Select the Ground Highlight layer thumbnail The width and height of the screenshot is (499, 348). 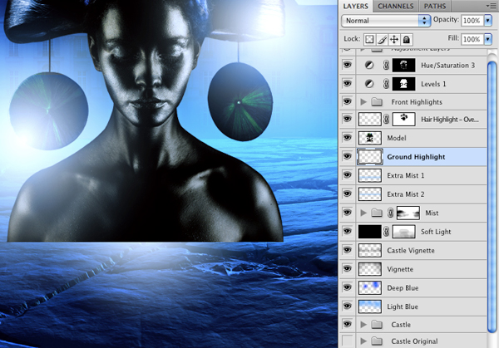click(370, 157)
